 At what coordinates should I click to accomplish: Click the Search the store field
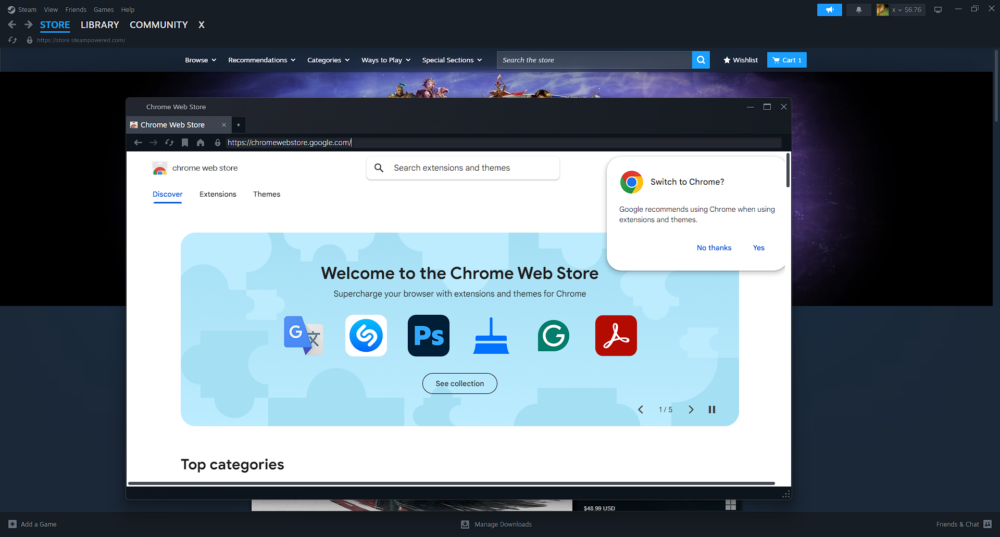click(594, 60)
